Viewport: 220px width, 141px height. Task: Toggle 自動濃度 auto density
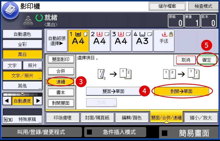click(x=22, y=101)
